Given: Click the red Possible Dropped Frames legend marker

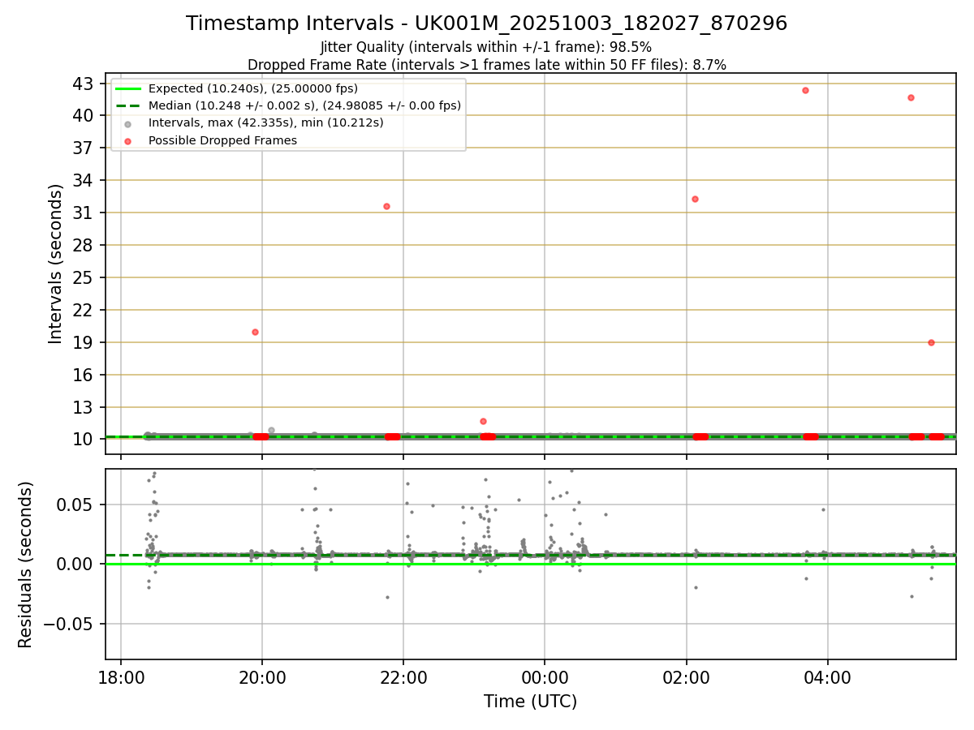Looking at the screenshot, I should [128, 140].
